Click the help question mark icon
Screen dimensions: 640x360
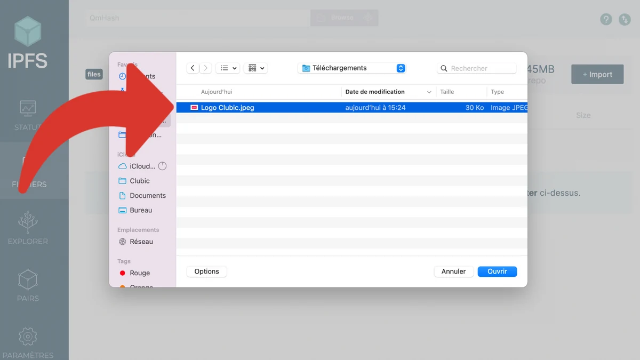point(606,19)
